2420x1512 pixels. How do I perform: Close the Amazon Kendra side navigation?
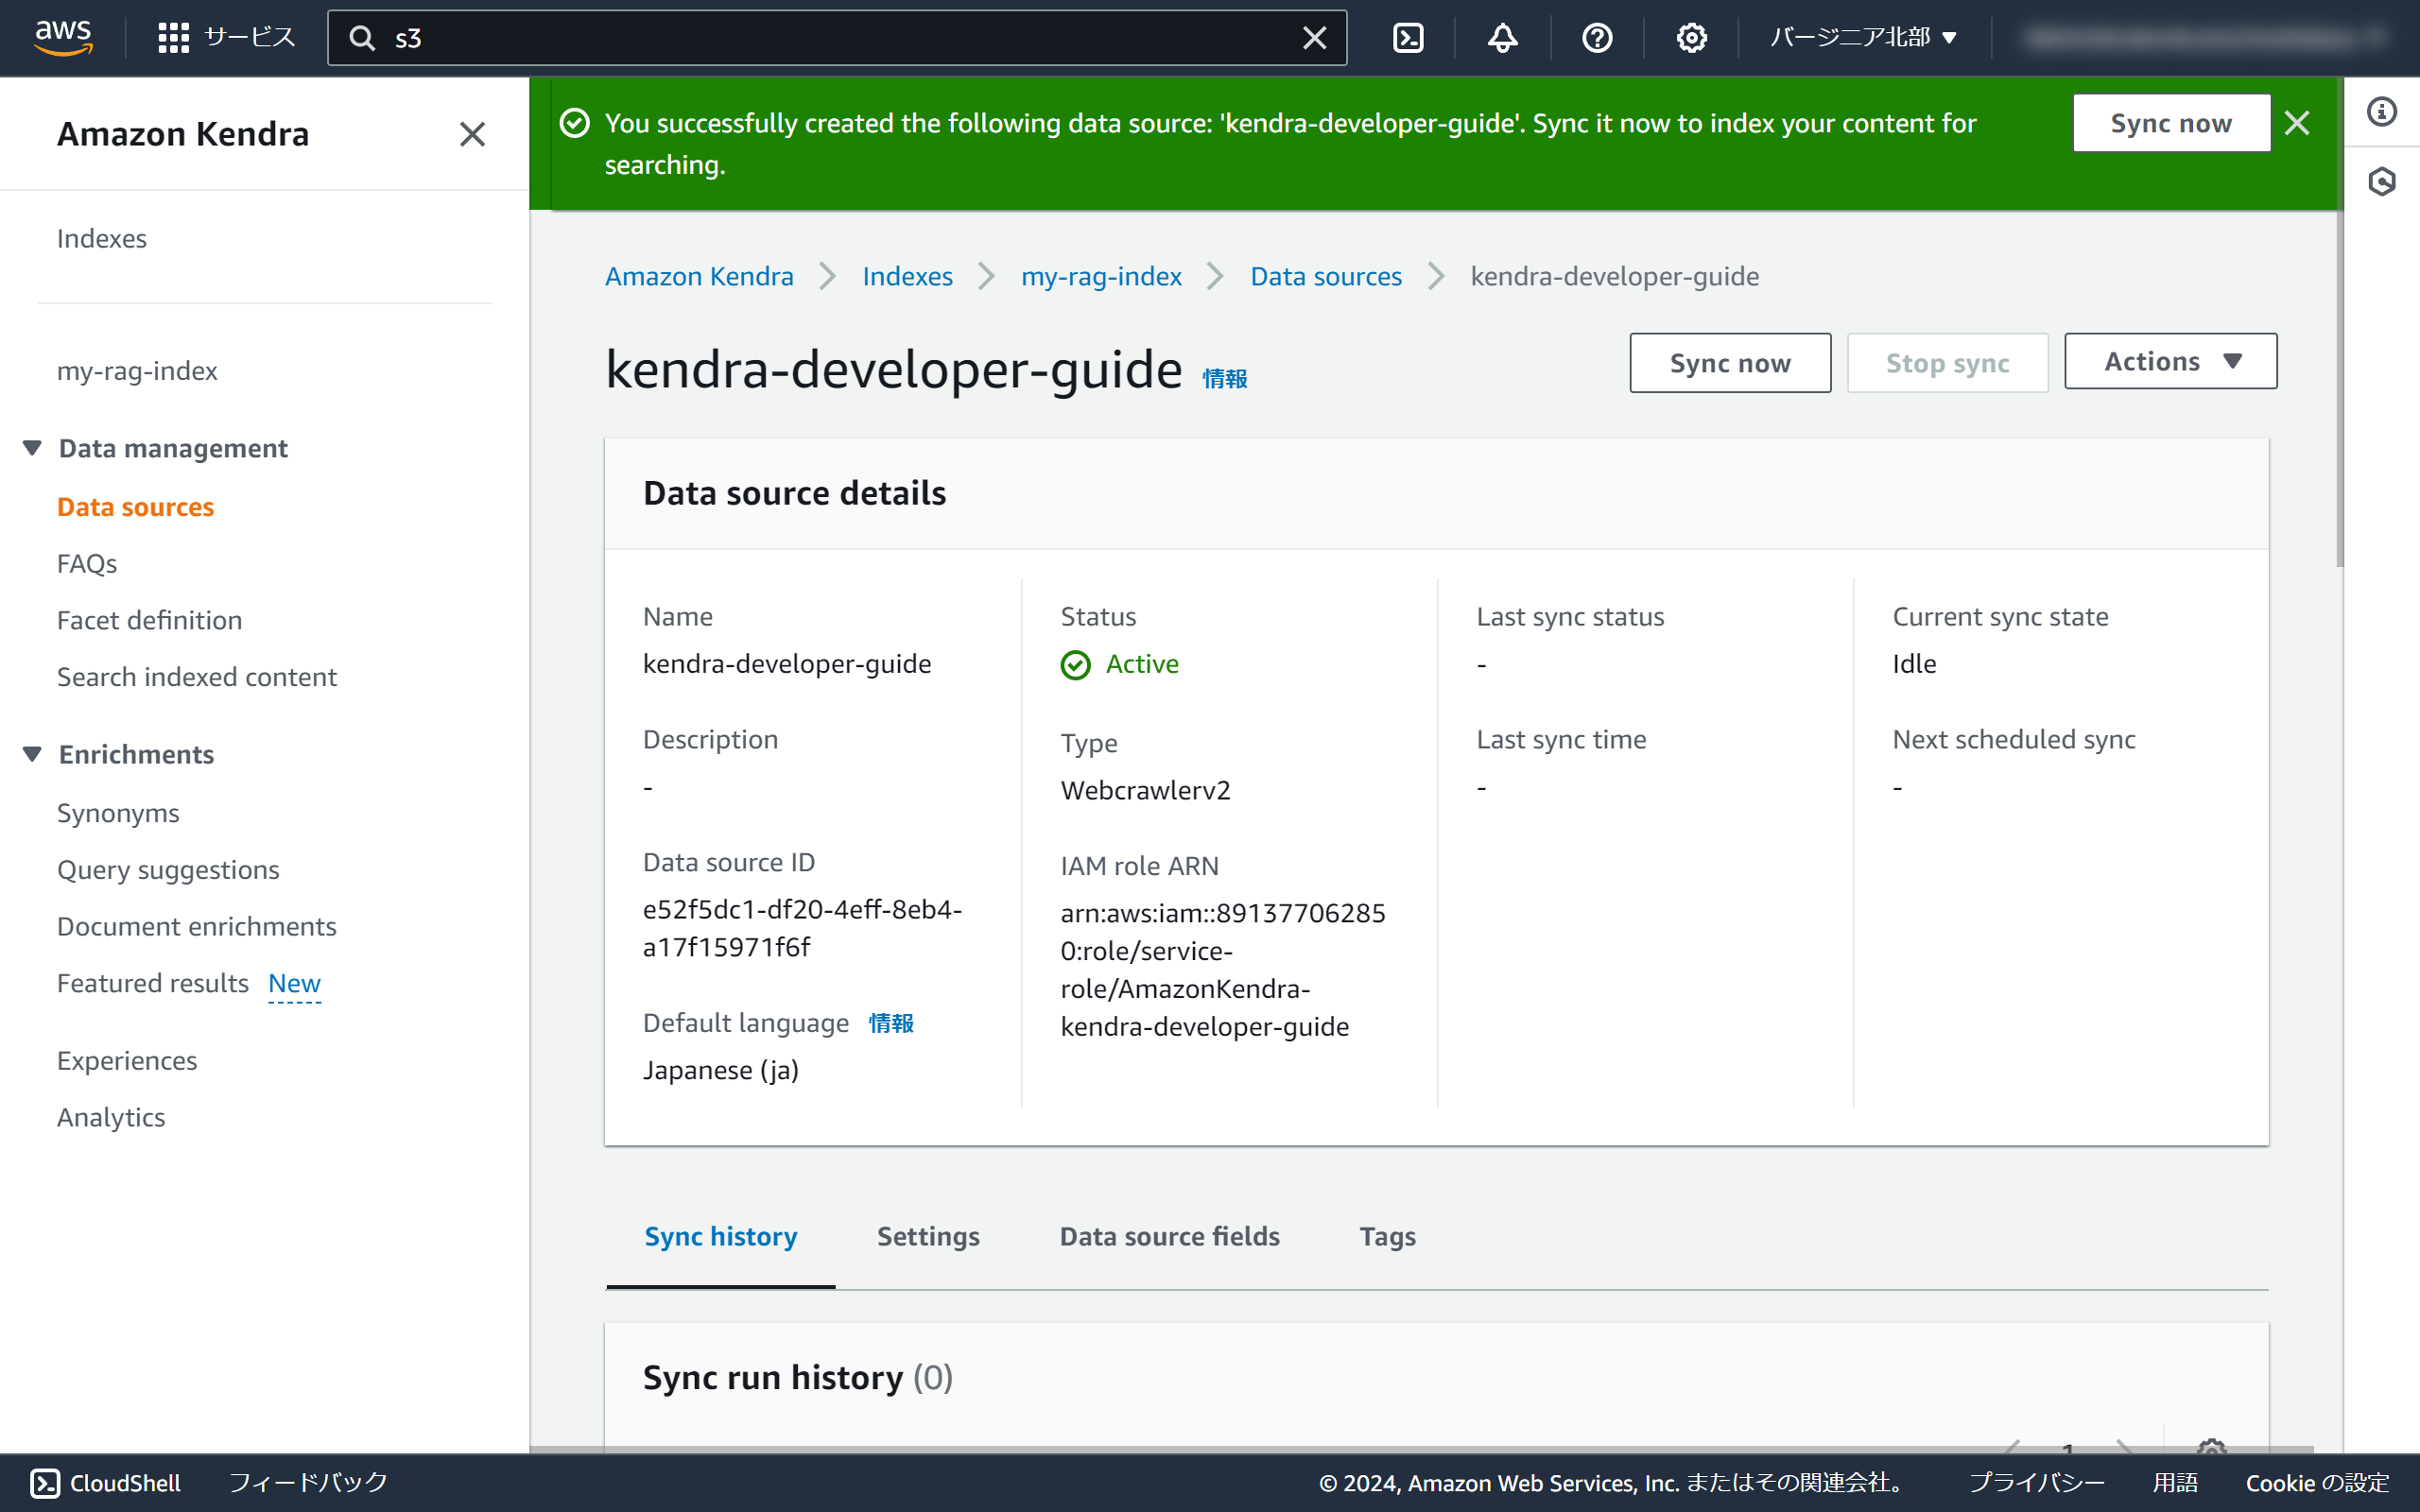point(472,134)
